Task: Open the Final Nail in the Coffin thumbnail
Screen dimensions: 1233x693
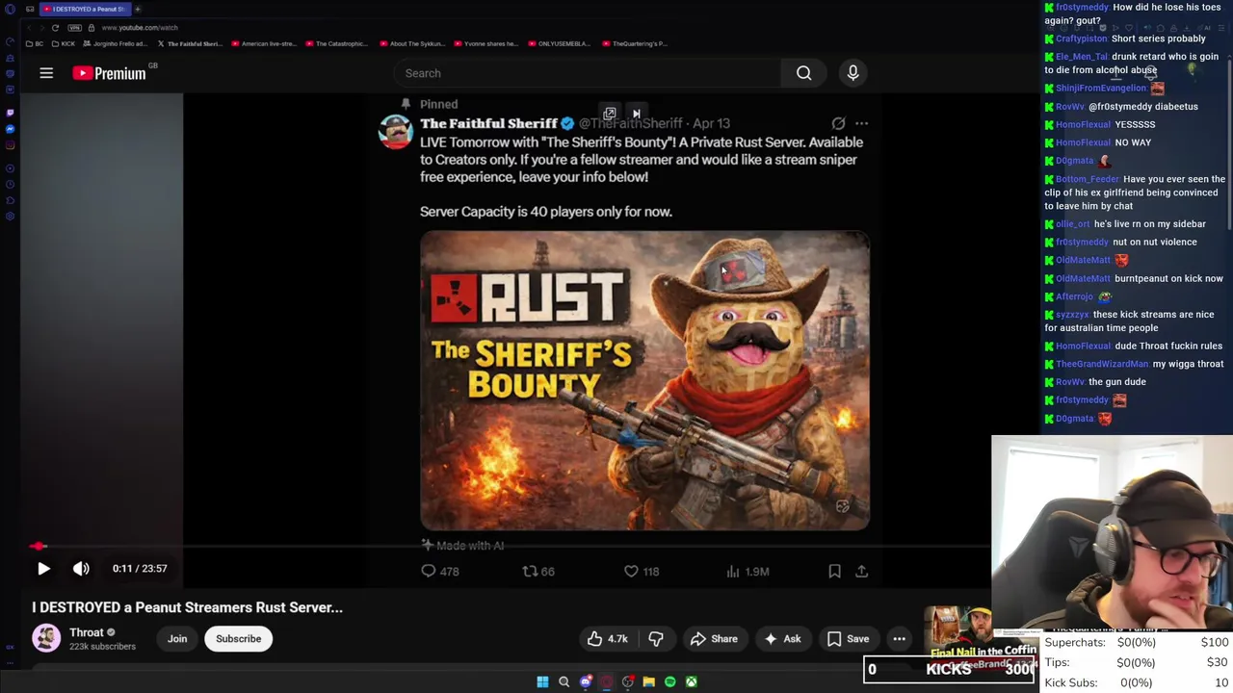Action: [x=981, y=637]
